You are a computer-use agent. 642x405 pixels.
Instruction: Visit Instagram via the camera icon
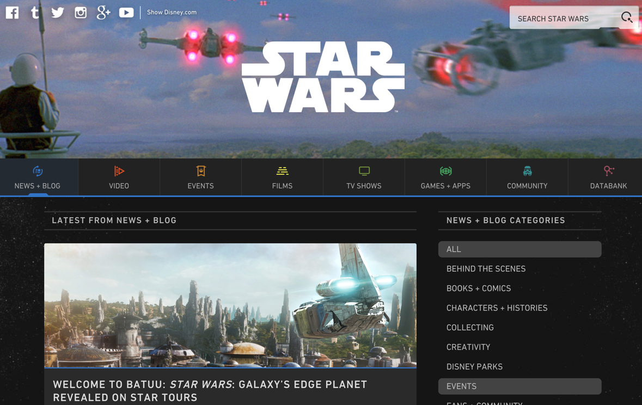point(81,12)
